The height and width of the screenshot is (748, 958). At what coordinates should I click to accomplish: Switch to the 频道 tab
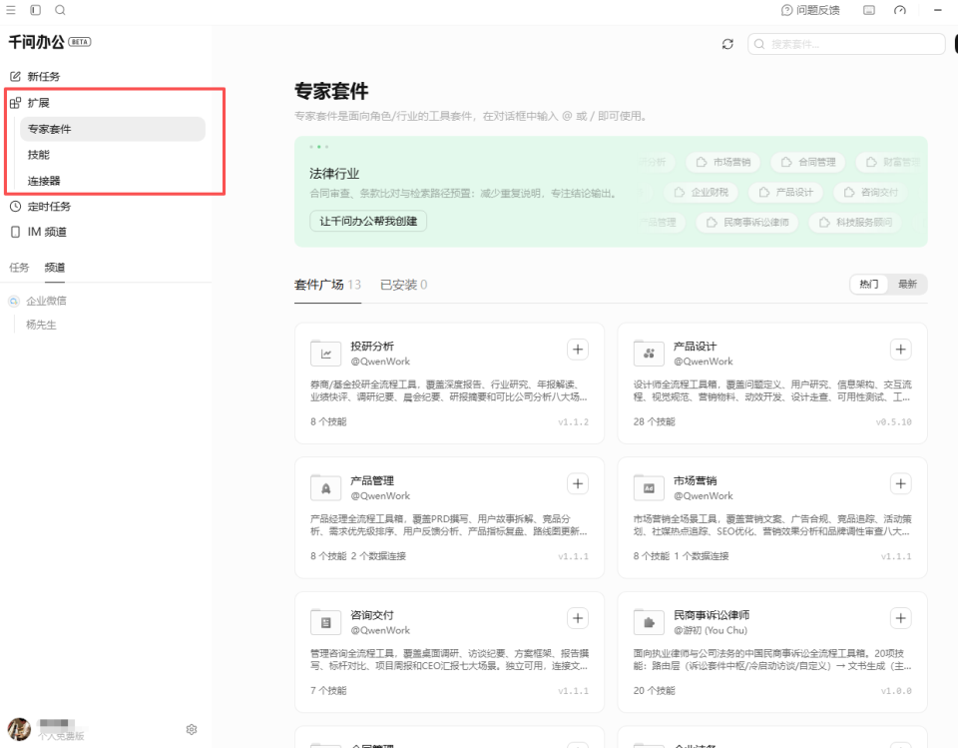click(54, 268)
